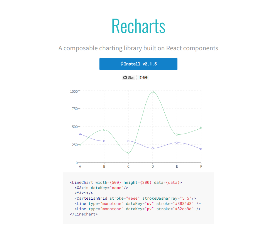Click the lightning bolt icon on Install button
The image size is (278, 236).
tap(122, 64)
